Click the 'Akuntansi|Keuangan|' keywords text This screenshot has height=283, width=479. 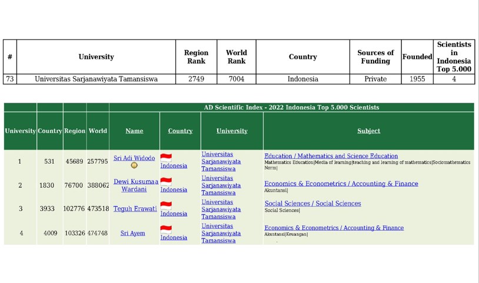click(x=286, y=234)
